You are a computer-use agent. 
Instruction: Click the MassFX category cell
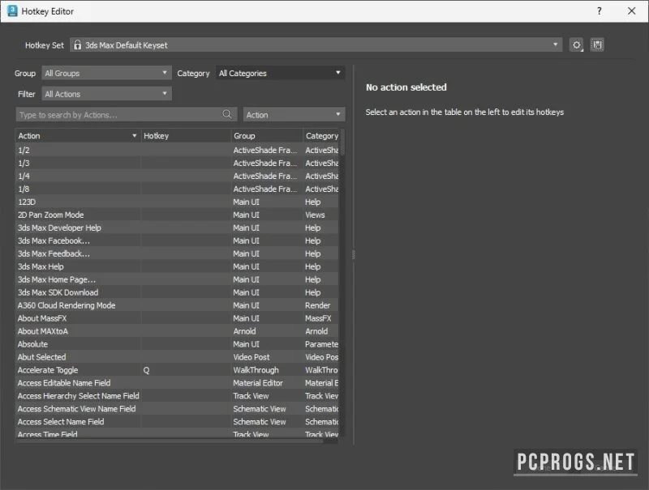(x=321, y=318)
